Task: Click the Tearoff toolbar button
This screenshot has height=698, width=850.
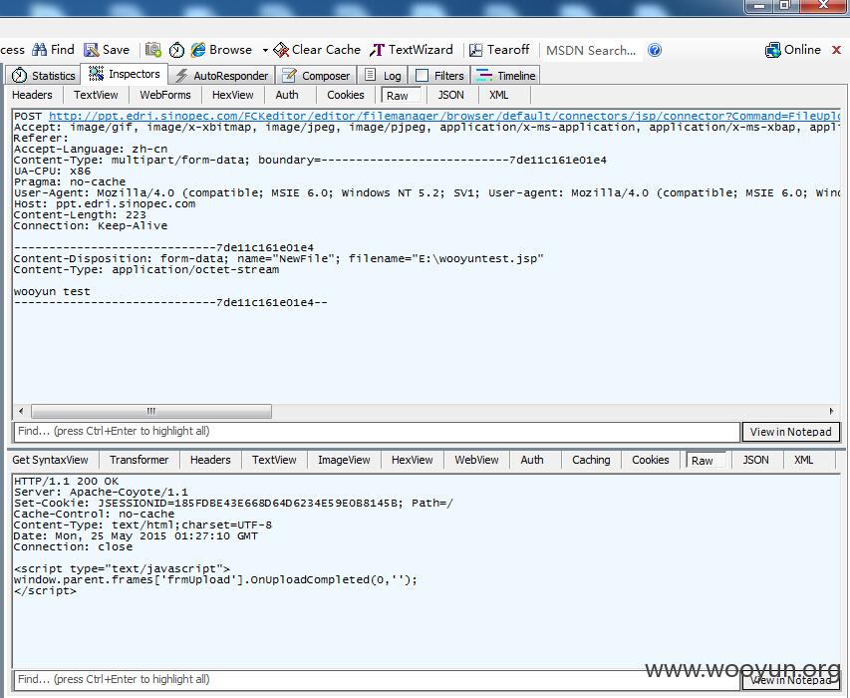Action: point(498,50)
